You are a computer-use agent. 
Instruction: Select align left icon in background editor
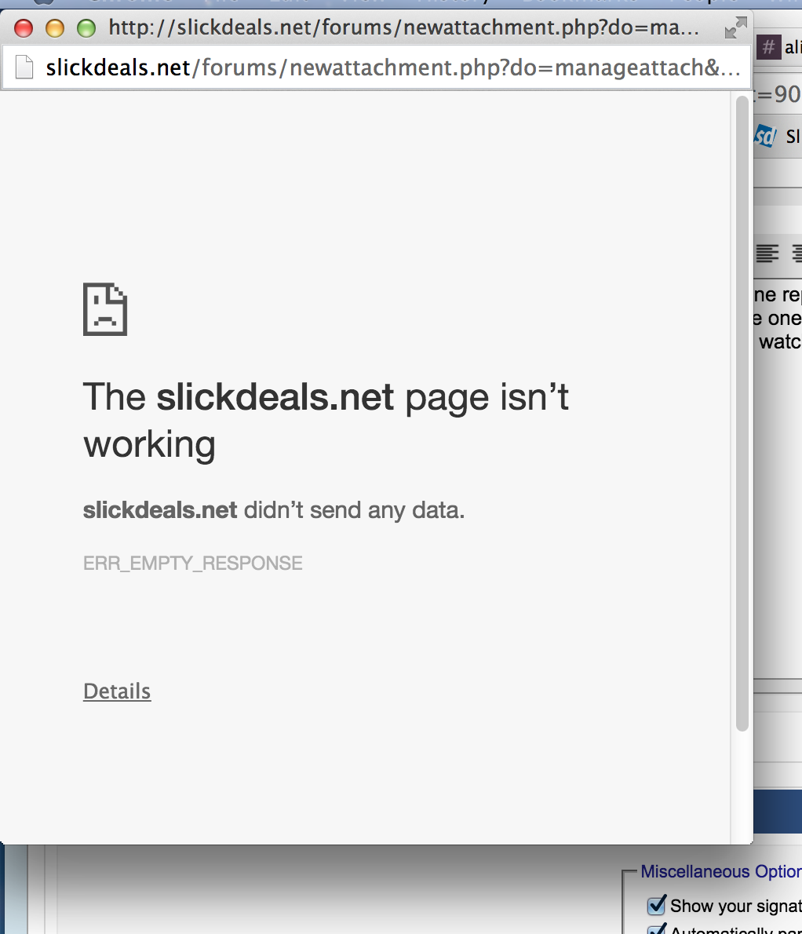pos(767,254)
